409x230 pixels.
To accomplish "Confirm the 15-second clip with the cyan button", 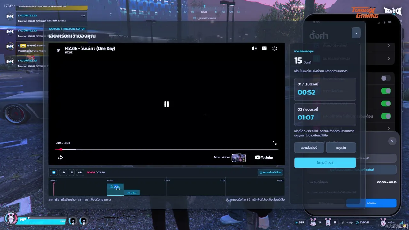I will (x=325, y=163).
